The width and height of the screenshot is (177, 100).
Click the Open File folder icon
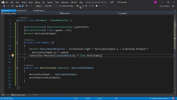click(17, 6)
